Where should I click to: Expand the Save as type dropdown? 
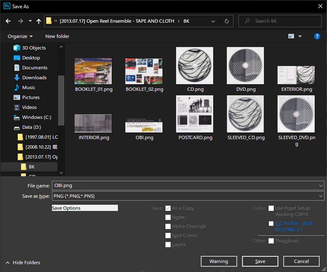pos(321,196)
